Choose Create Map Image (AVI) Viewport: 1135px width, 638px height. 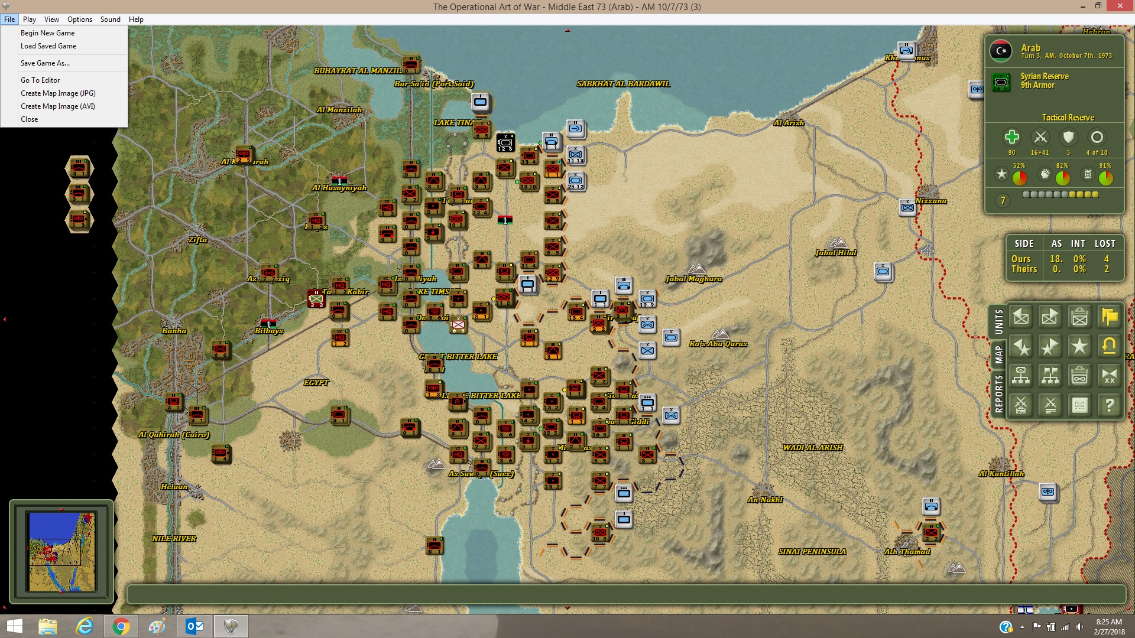click(64, 106)
